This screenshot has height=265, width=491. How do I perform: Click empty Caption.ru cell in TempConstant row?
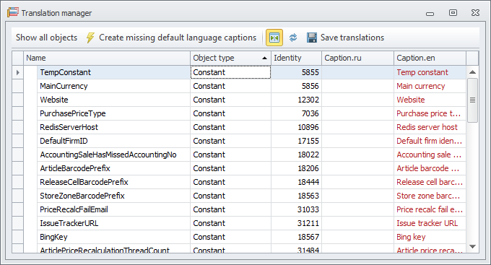(x=357, y=72)
